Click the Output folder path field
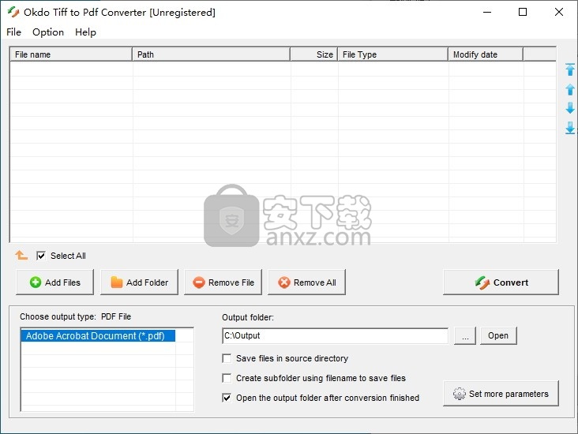This screenshot has height=434, width=578. point(335,335)
